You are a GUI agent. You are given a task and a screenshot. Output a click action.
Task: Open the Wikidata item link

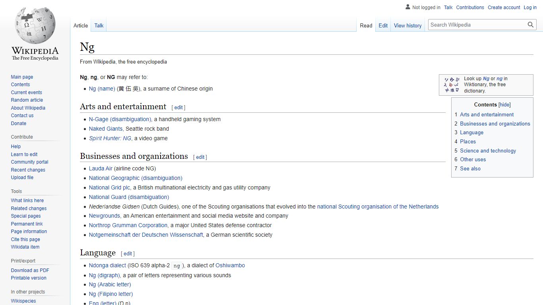pyautogui.click(x=25, y=247)
